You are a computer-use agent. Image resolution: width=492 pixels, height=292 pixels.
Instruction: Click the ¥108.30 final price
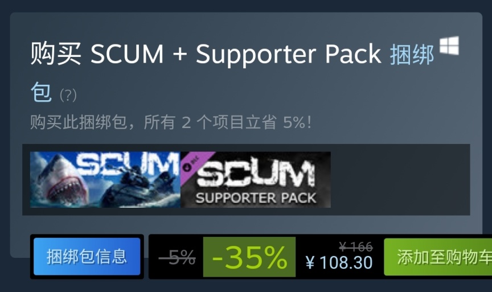pos(339,262)
